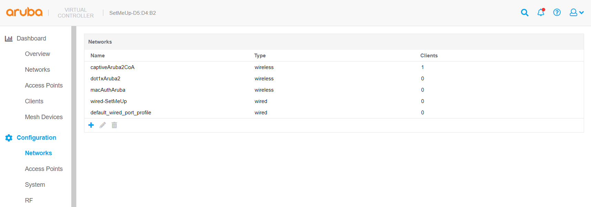Select the dot1xAruba2 network row
Viewport: 591px width, 207px height.
pos(105,79)
